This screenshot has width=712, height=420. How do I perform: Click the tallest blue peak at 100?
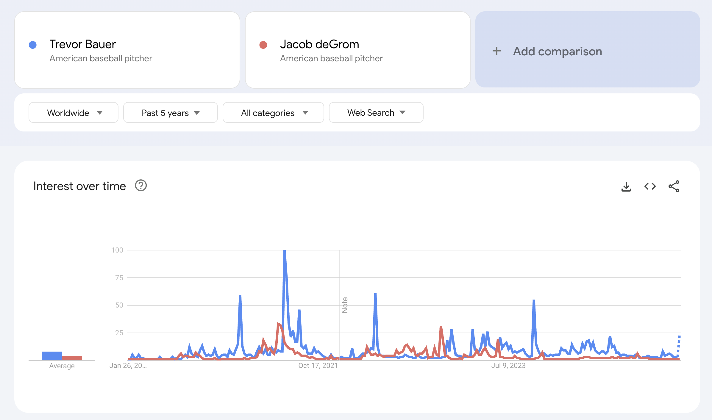tap(285, 252)
